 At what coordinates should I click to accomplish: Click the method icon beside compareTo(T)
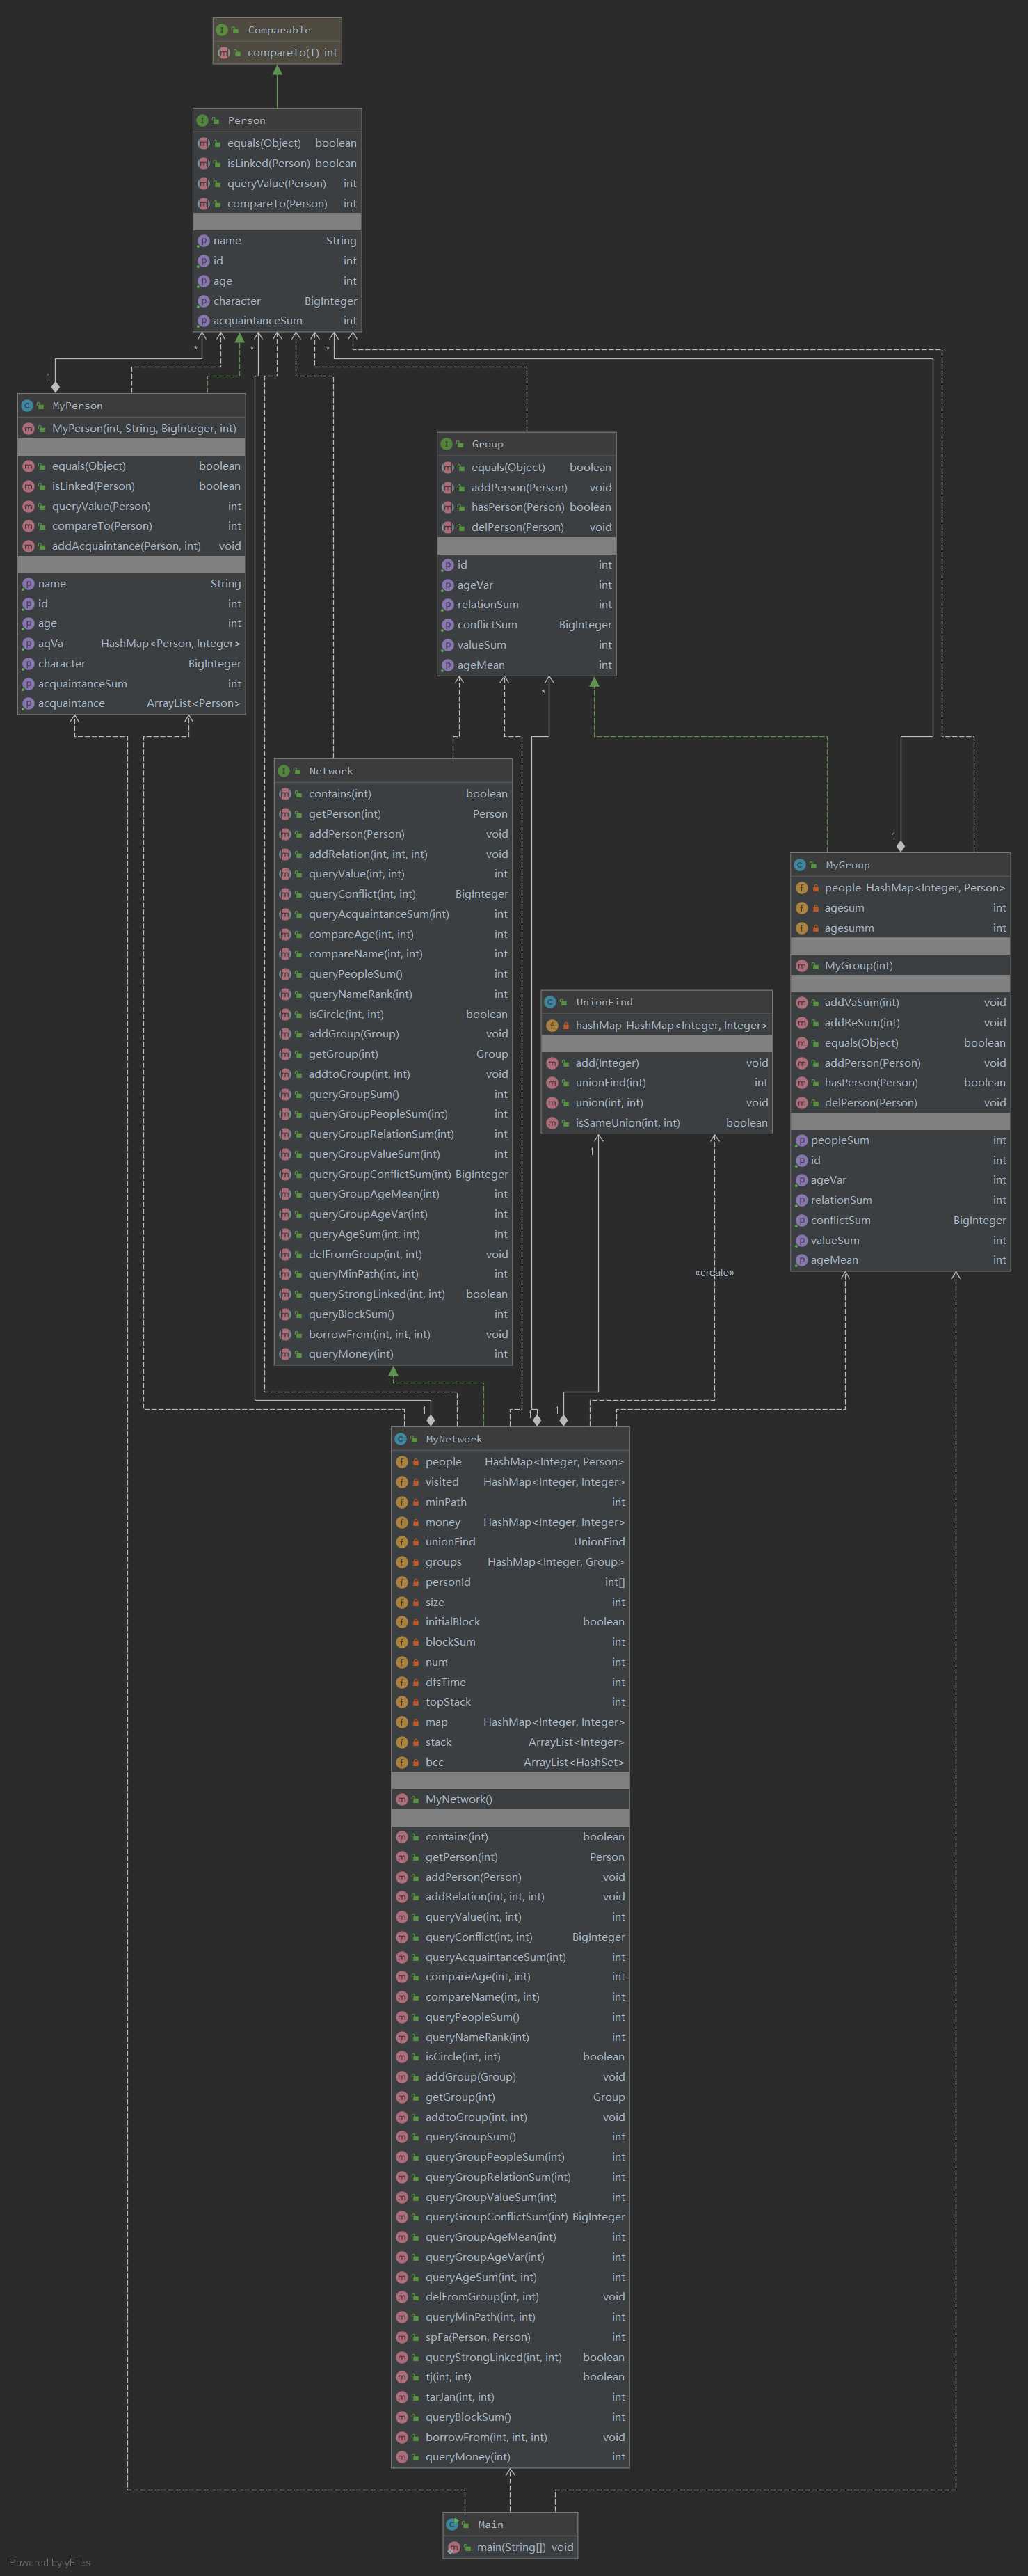coord(224,53)
